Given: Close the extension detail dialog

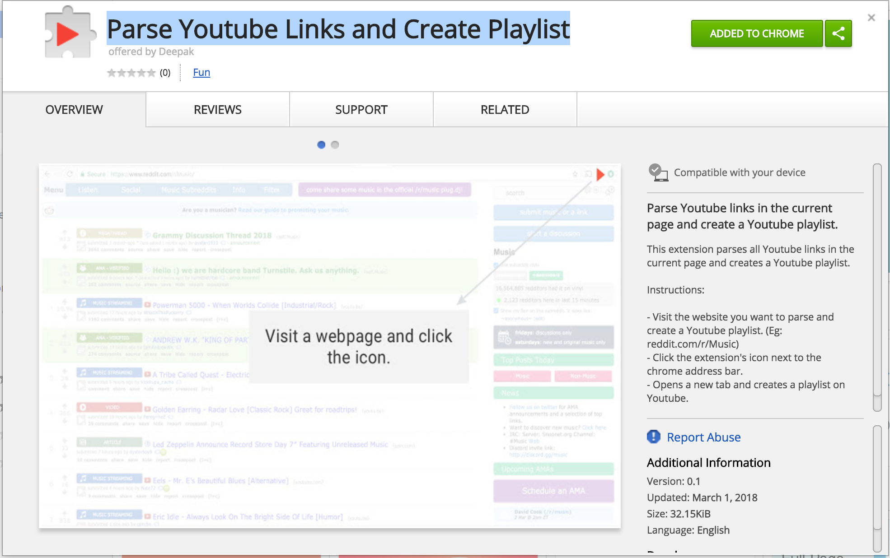Looking at the screenshot, I should (x=871, y=18).
